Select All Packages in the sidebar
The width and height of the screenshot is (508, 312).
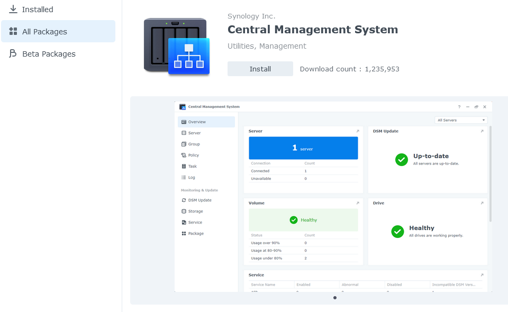click(x=58, y=31)
